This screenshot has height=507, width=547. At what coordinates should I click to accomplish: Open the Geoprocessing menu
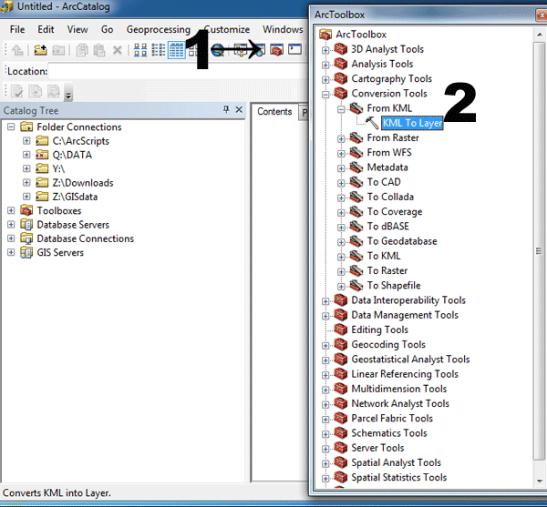(x=159, y=30)
